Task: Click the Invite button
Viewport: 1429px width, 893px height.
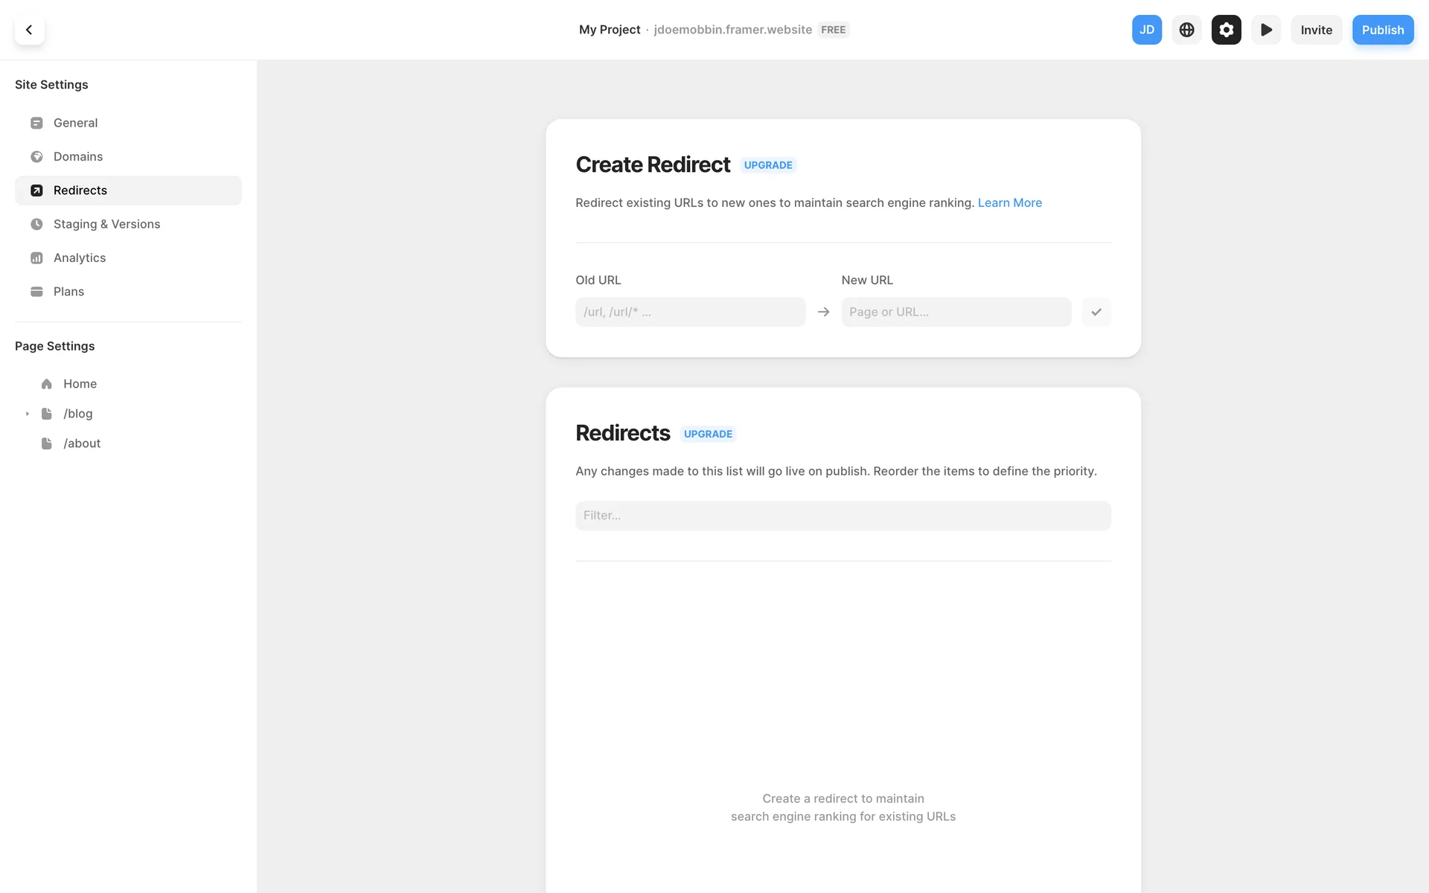Action: coord(1316,30)
